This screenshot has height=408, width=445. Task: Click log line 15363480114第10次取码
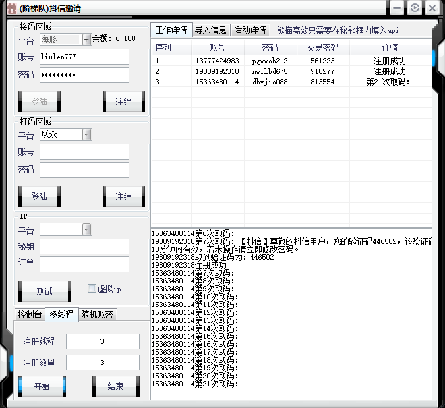click(x=194, y=297)
